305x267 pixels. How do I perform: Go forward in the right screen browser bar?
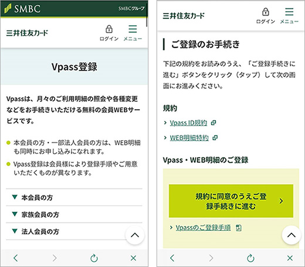[211, 258]
